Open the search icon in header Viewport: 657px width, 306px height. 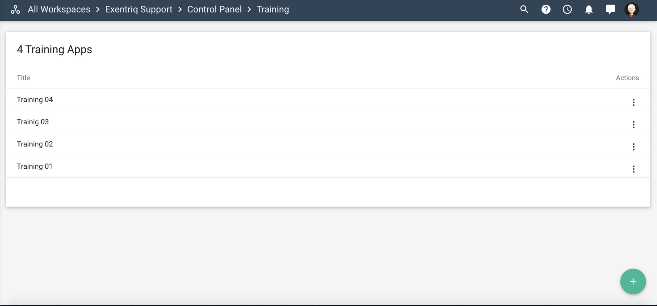pos(524,10)
